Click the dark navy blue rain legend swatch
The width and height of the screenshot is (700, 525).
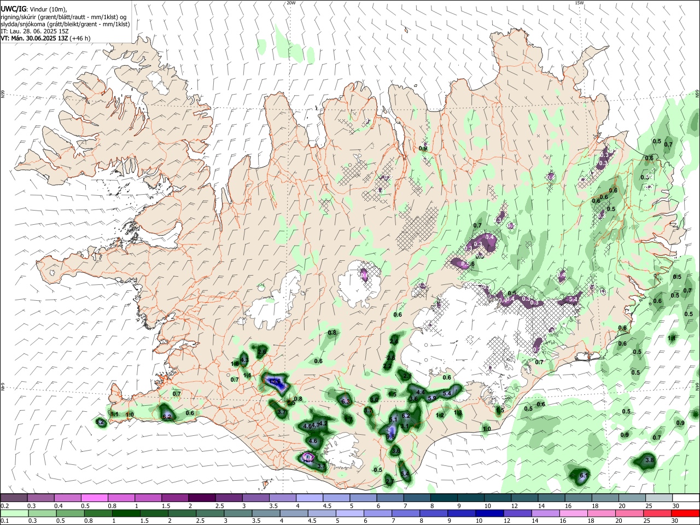coord(489,513)
